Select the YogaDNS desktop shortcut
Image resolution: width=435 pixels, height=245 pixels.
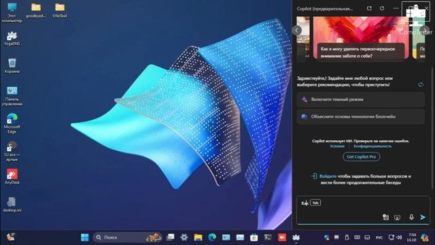coord(12,38)
